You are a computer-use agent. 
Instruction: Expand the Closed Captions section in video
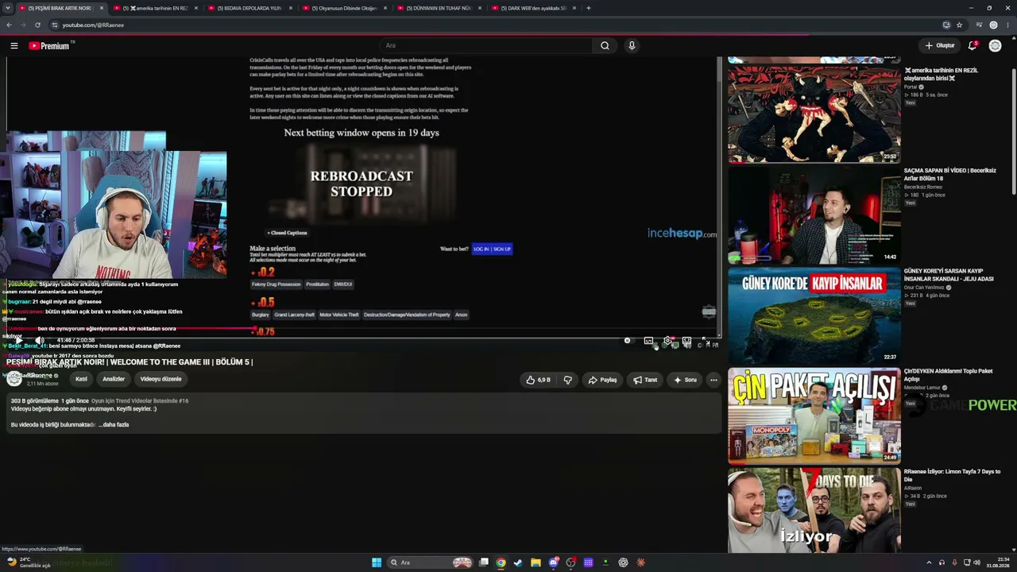[x=287, y=233]
